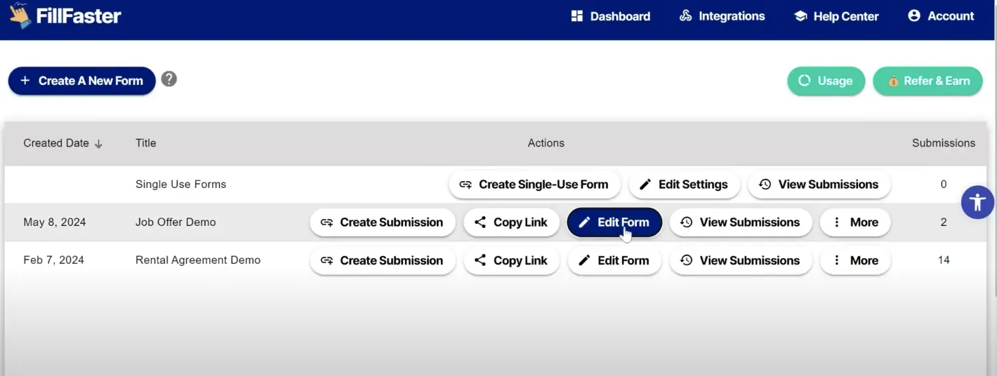Image resolution: width=997 pixels, height=376 pixels.
Task: Click the Help Center graduation cap icon
Action: point(800,15)
